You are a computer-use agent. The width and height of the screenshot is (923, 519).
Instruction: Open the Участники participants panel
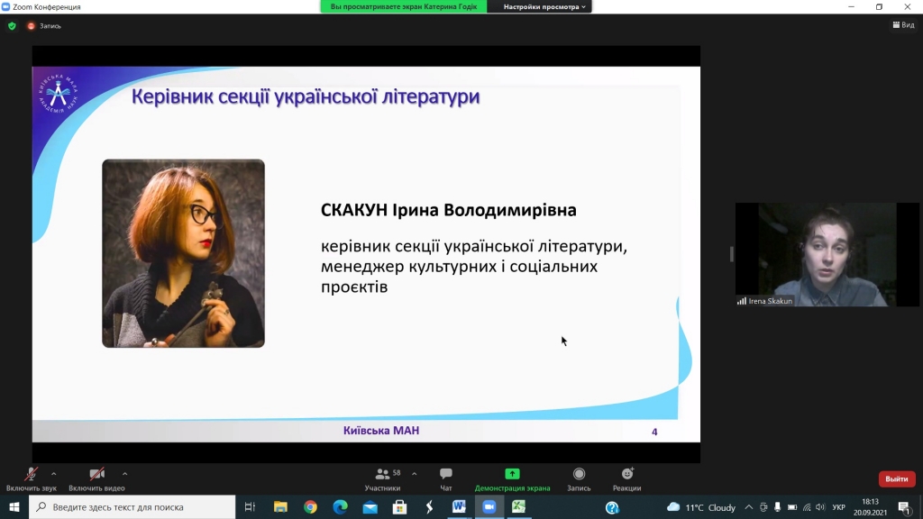pyautogui.click(x=382, y=478)
